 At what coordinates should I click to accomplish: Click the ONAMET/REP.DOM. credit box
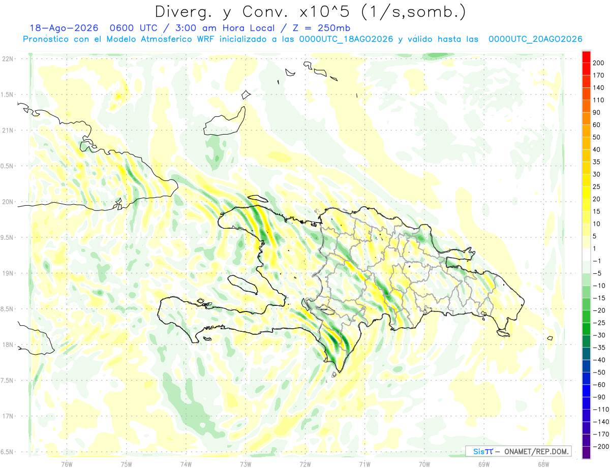[518, 451]
